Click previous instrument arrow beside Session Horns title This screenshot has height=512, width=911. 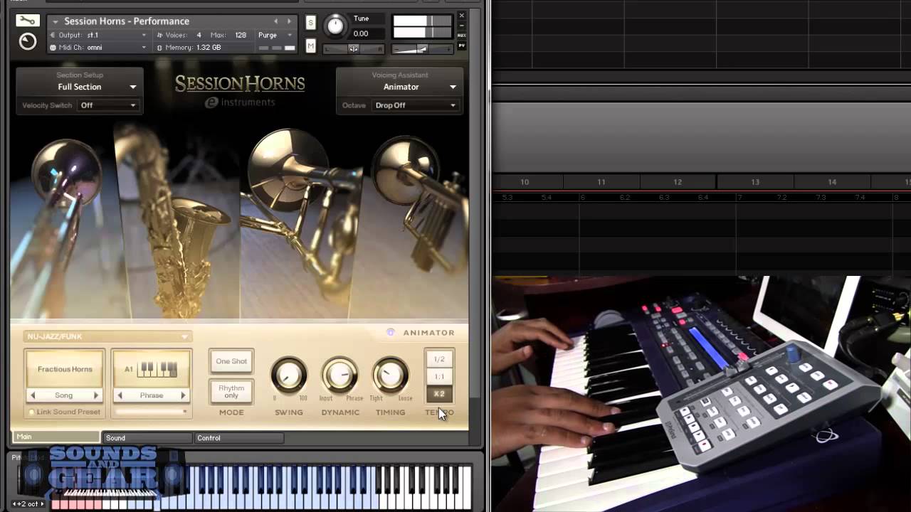click(276, 21)
